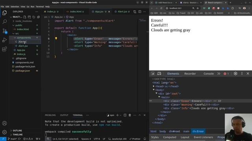Close the DevTools panel
This screenshot has height=141, width=252.
pyautogui.click(x=248, y=74)
